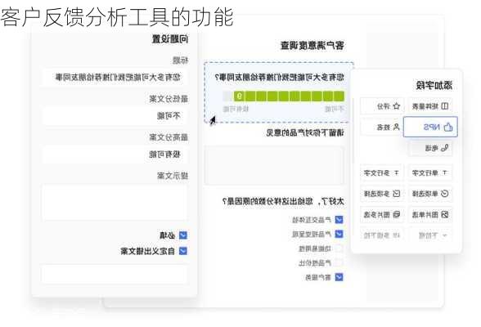The width and height of the screenshot is (481, 327).
Task: Click the thumbs-up icon of NPS field
Action: [448, 127]
